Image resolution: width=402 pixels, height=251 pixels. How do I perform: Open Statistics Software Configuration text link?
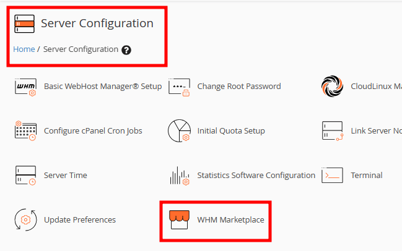pyautogui.click(x=256, y=175)
